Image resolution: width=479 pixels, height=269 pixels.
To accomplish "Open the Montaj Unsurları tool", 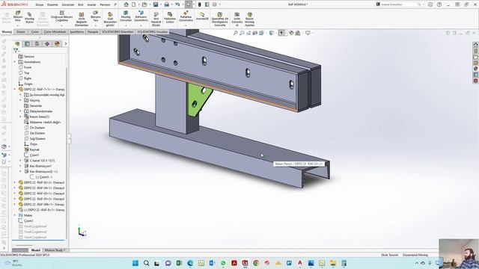I will pyautogui.click(x=126, y=13).
